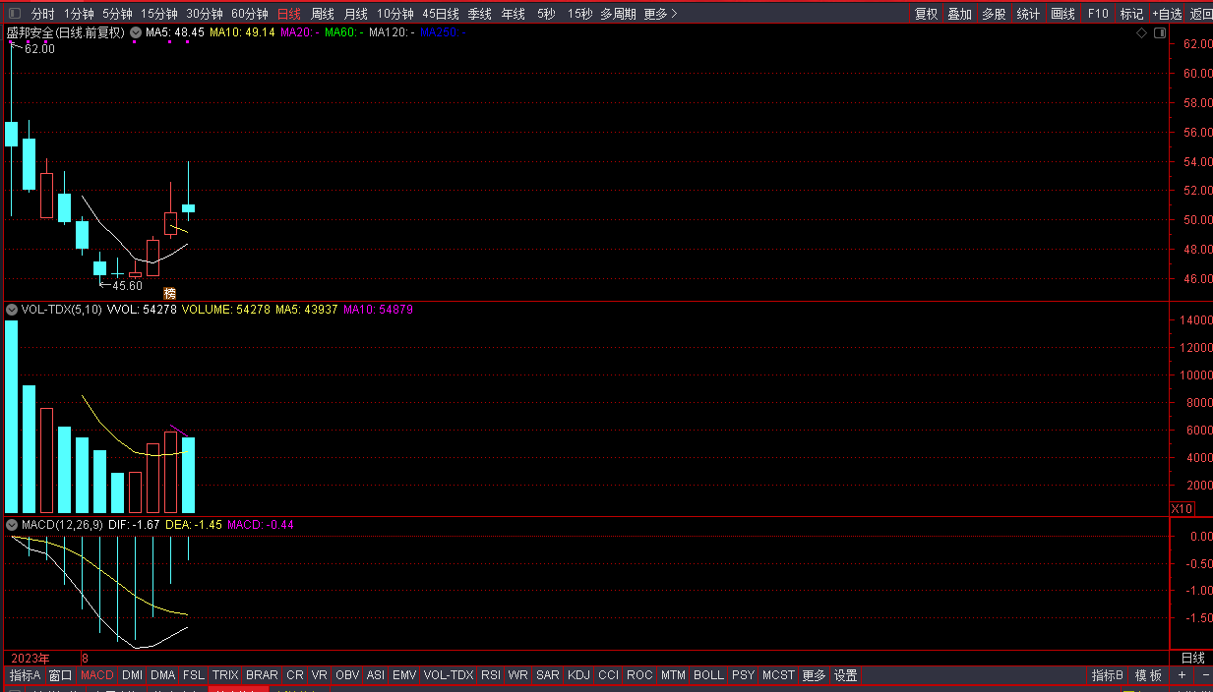Open 更多 periods at the top bar
Viewport: 1213px width, 692px height.
point(660,14)
